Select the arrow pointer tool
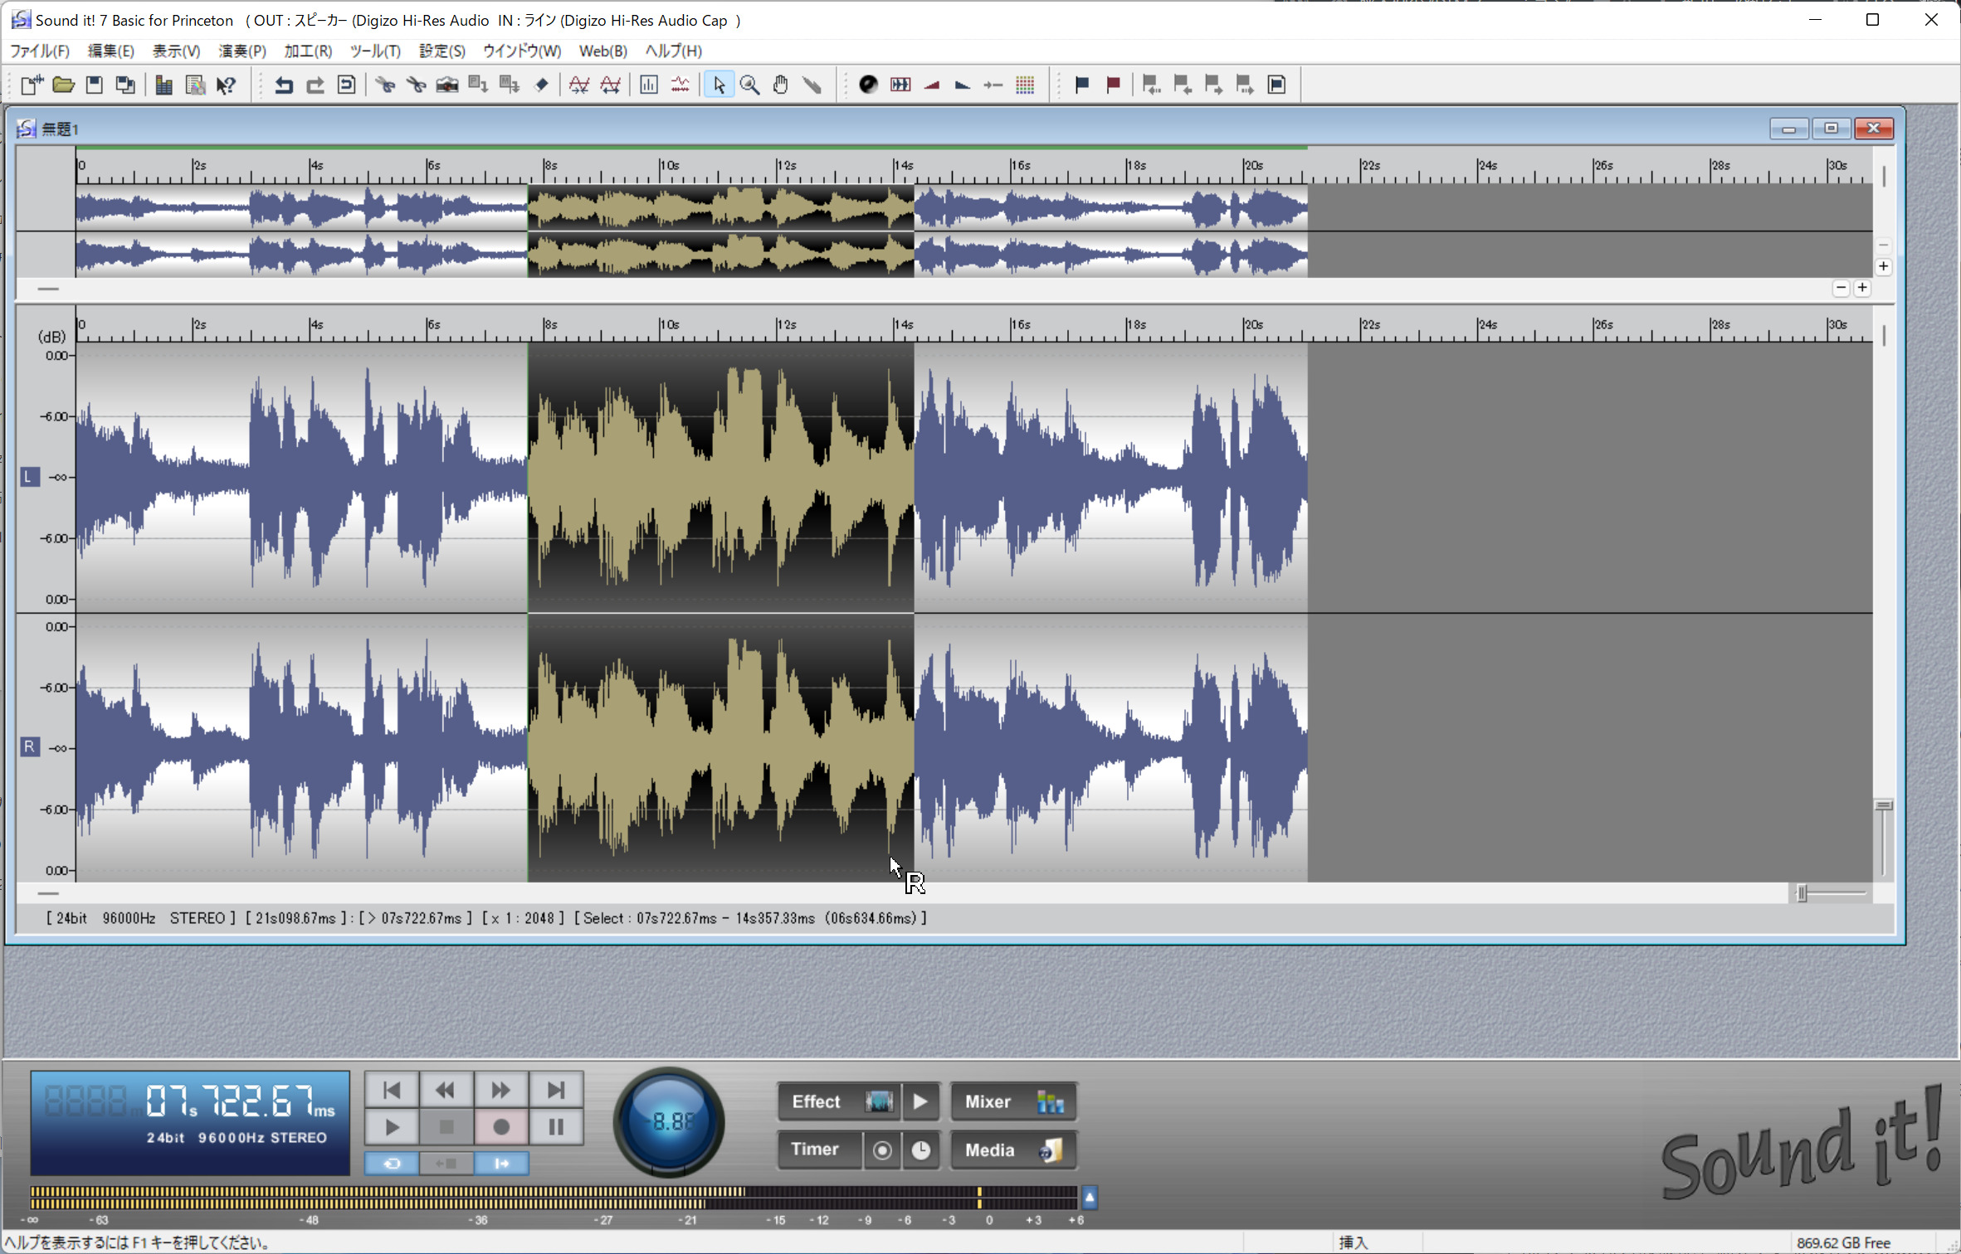Screen dimensions: 1961x1254 pos(719,85)
